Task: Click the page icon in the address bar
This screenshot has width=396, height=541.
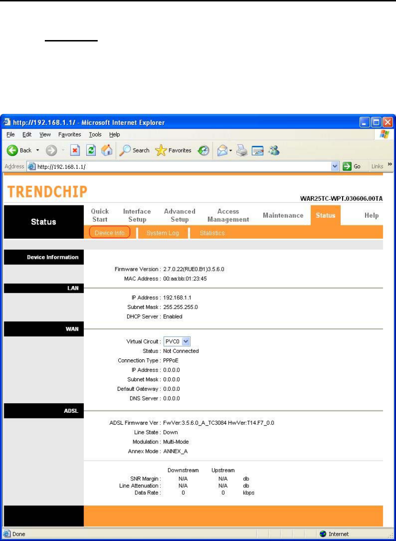Action: point(32,166)
